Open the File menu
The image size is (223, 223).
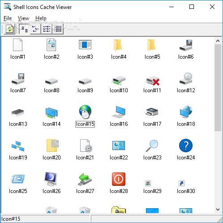tap(8, 18)
